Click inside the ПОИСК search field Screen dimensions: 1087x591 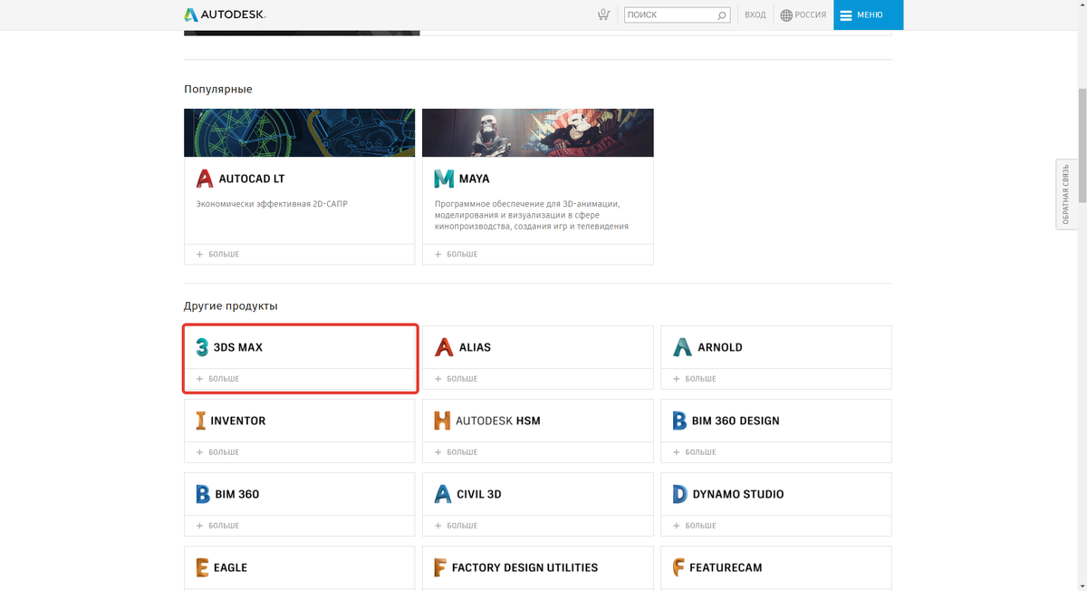672,15
